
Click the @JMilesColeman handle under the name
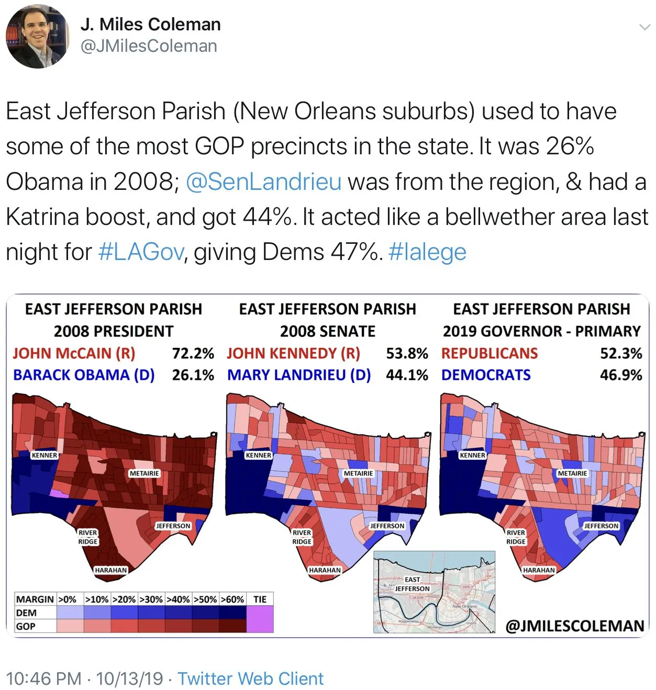[149, 46]
